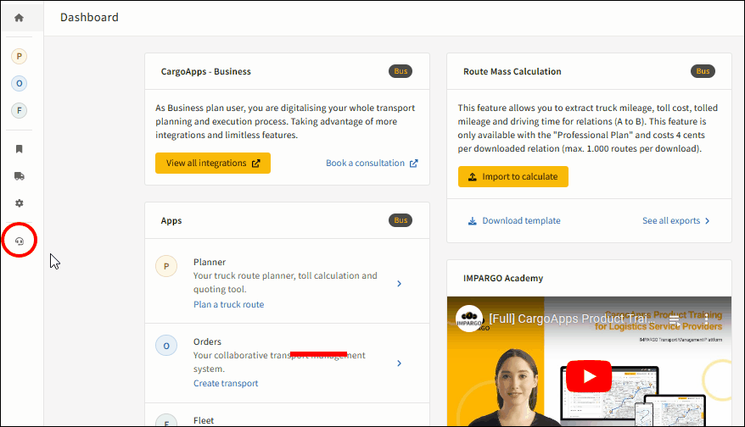Click the Orders O icon in Apps list
The width and height of the screenshot is (745, 427).
[x=166, y=346]
